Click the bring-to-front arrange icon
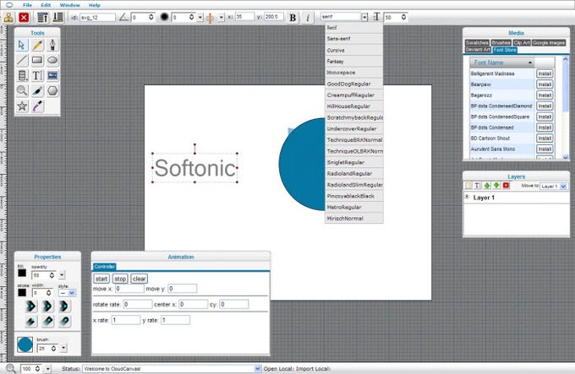This screenshot has width=575, height=374. 42,17
